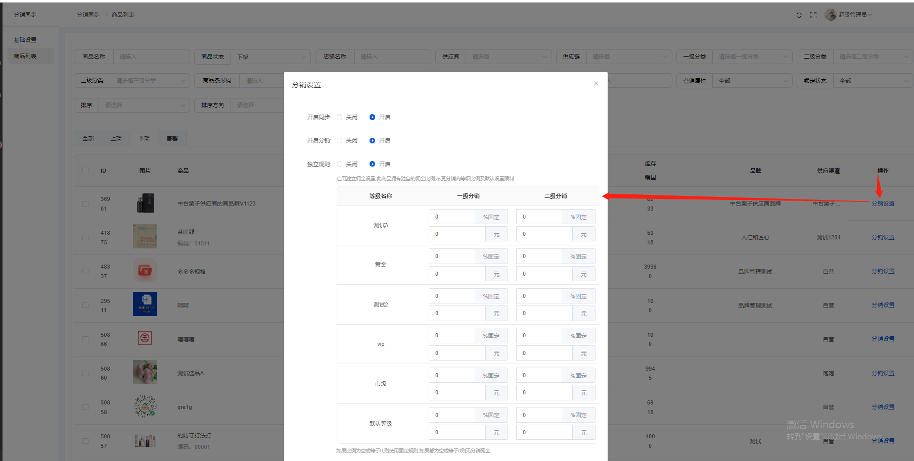Open the product image for 茶叶饯

click(145, 236)
